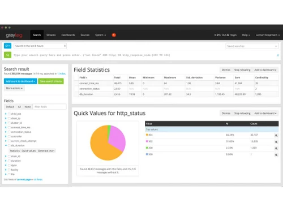Click Save search criteria button
This screenshot has height=212, width=283.
coord(51,81)
